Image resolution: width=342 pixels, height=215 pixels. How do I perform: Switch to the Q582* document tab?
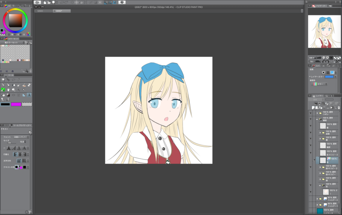coord(62,11)
